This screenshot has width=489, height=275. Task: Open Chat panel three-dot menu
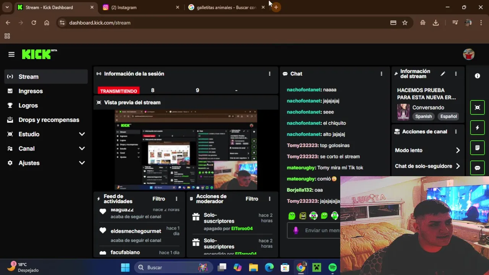pos(381,74)
